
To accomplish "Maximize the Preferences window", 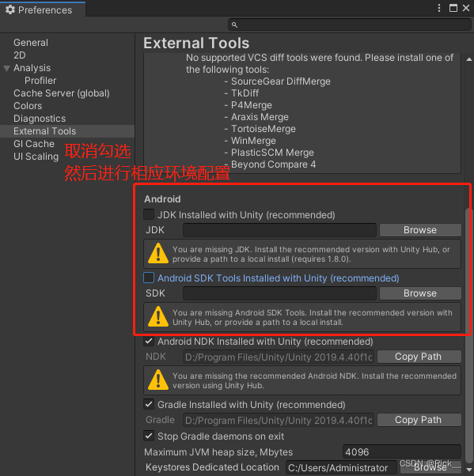I will (x=453, y=8).
